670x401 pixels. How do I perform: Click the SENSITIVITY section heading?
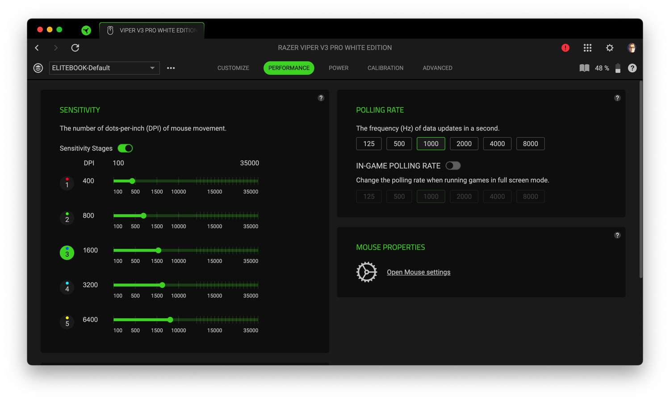80,110
